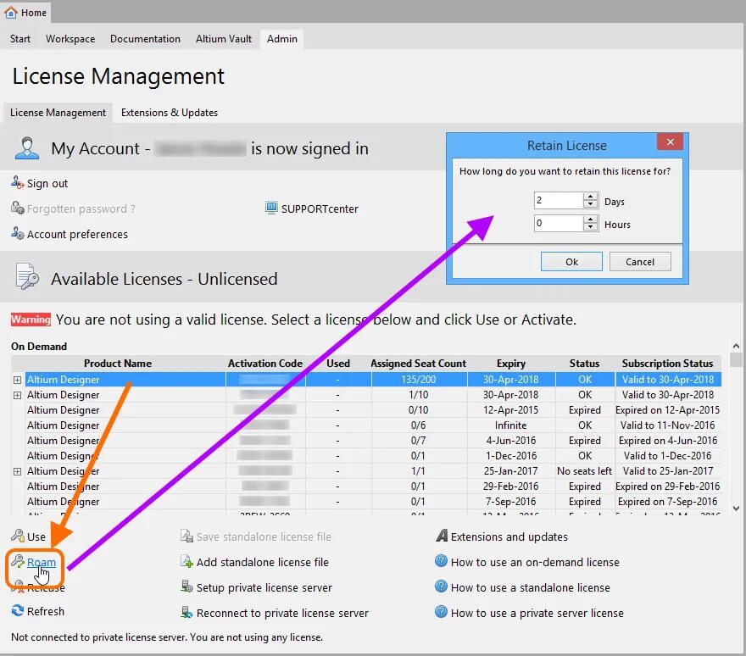The height and width of the screenshot is (656, 746).
Task: Open How to use an on-demand license
Action: click(535, 562)
